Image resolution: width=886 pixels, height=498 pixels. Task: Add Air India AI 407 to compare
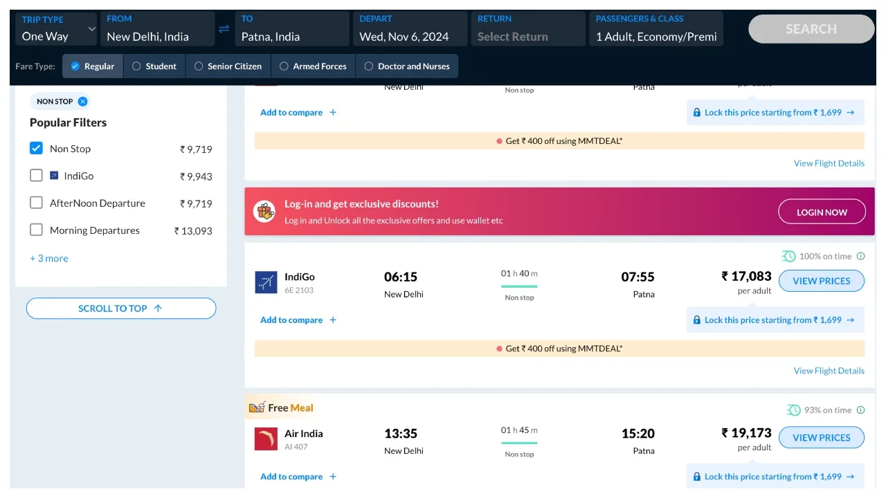298,477
